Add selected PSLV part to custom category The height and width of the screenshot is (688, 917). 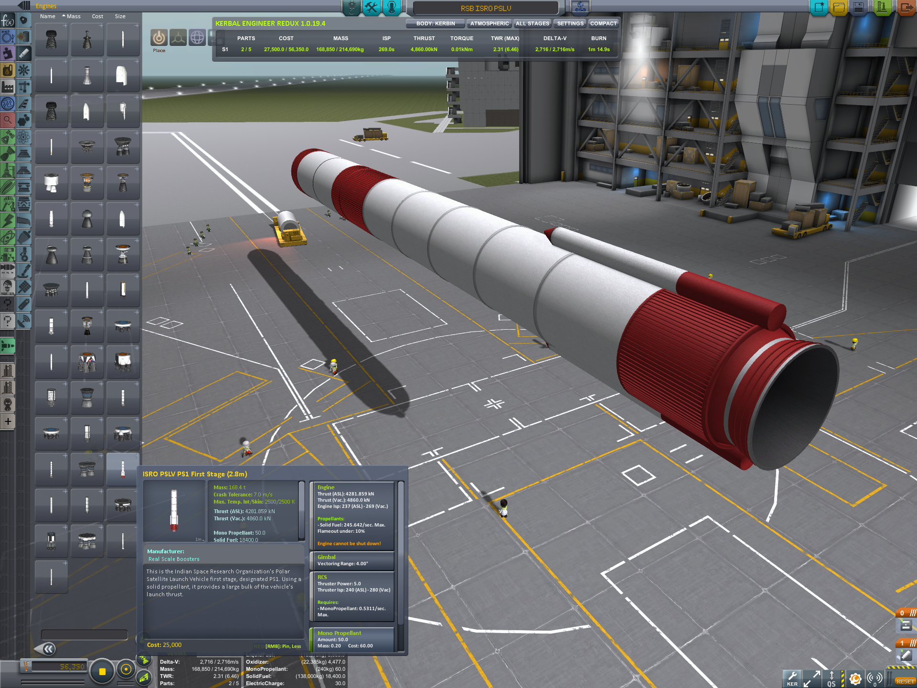coord(136,456)
